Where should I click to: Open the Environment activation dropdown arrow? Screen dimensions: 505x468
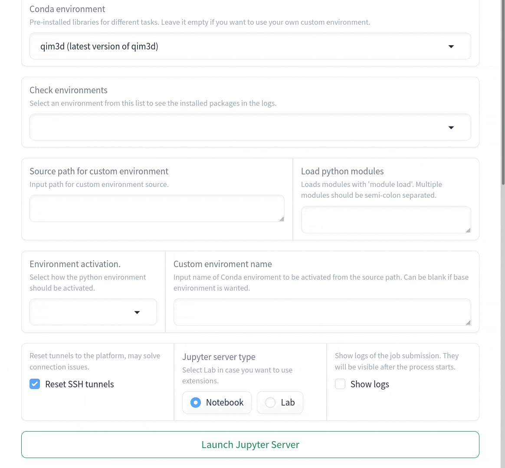137,312
